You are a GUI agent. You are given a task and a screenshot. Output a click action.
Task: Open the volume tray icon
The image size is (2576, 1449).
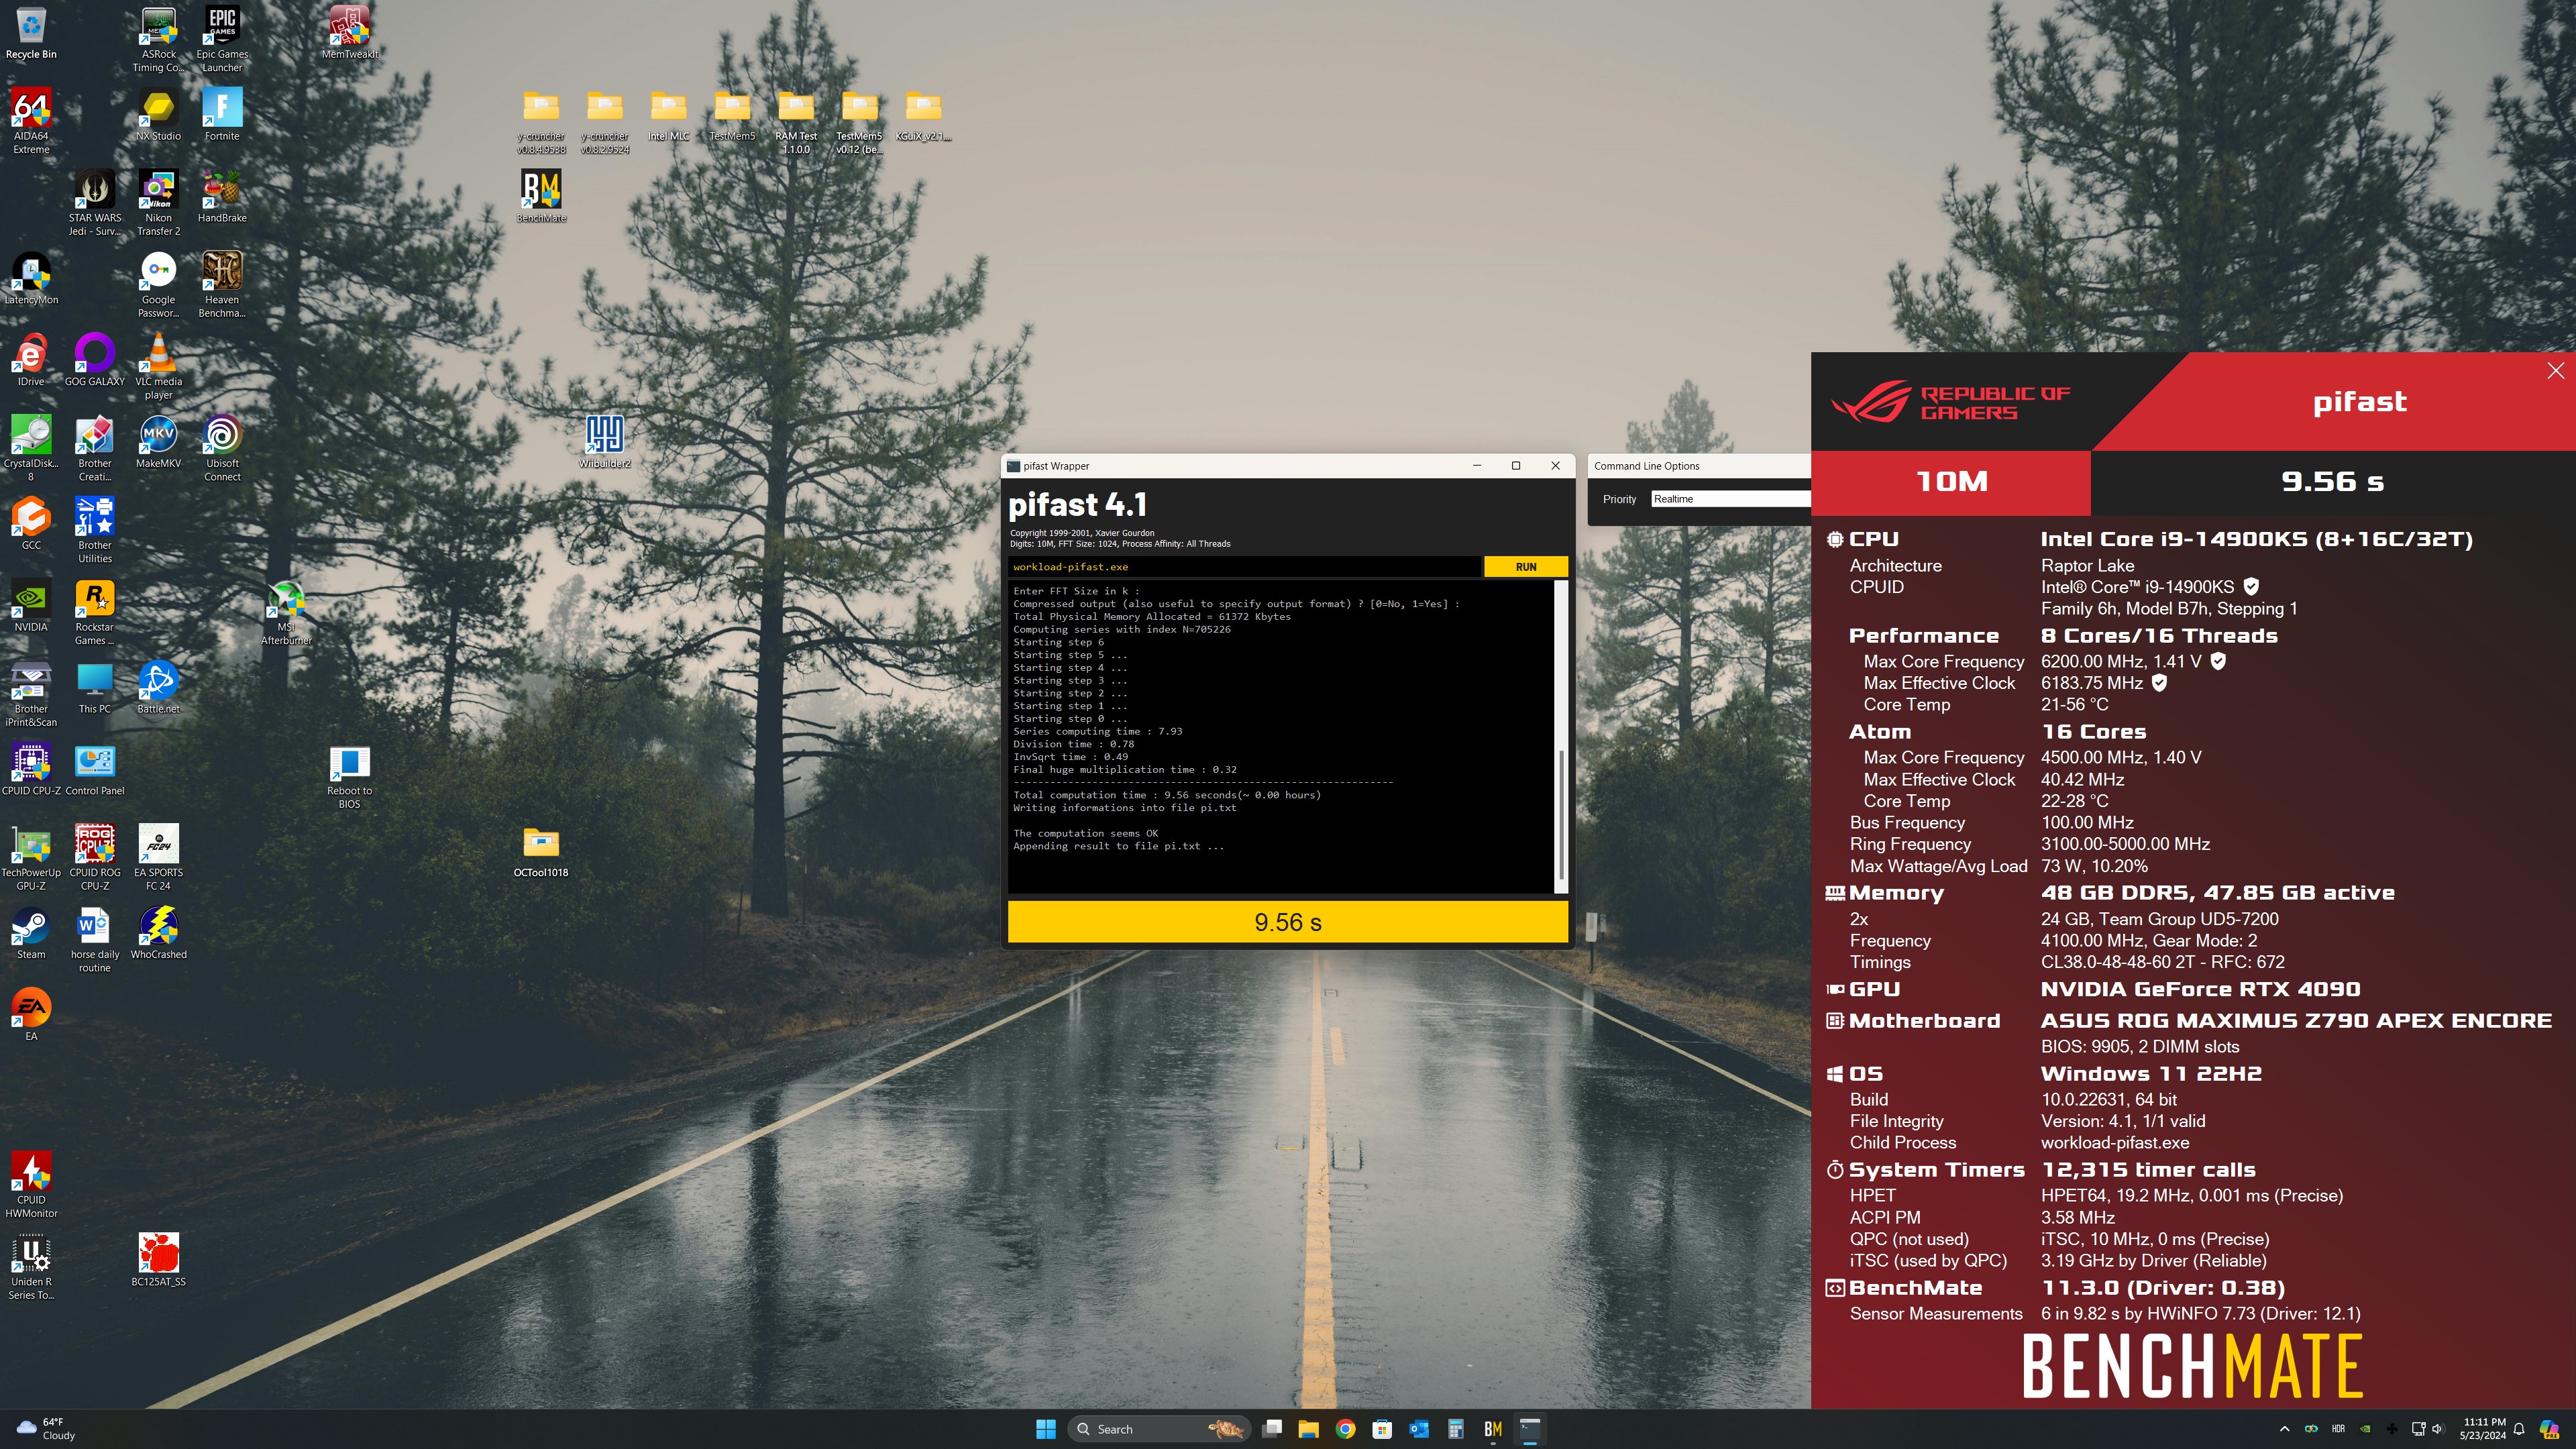coord(2437,1429)
